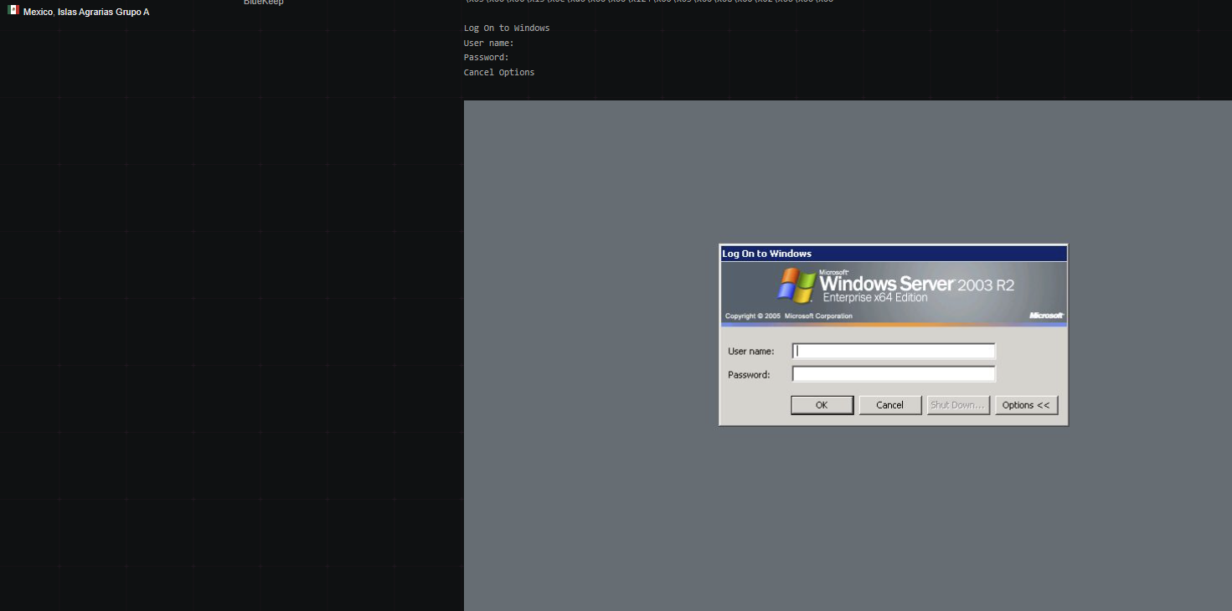
Task: Click OK in the logon dialog
Action: pos(822,405)
